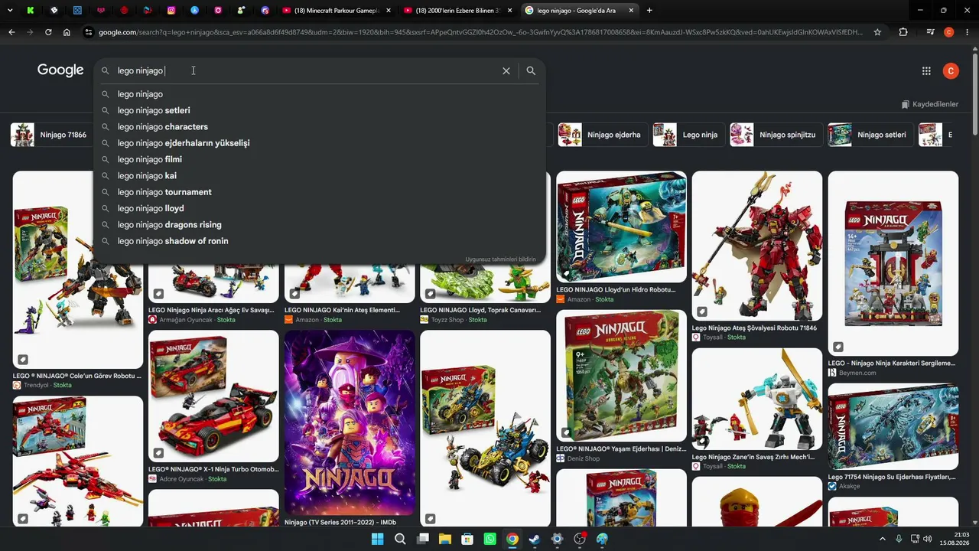Open File Explorer from taskbar
Image resolution: width=979 pixels, height=551 pixels.
tap(444, 539)
